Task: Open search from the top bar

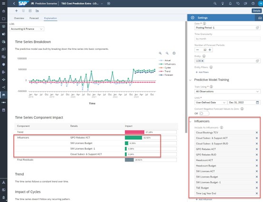Action: 215,3
